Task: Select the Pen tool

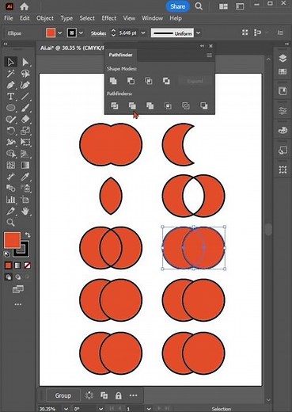Action: pyautogui.click(x=10, y=85)
